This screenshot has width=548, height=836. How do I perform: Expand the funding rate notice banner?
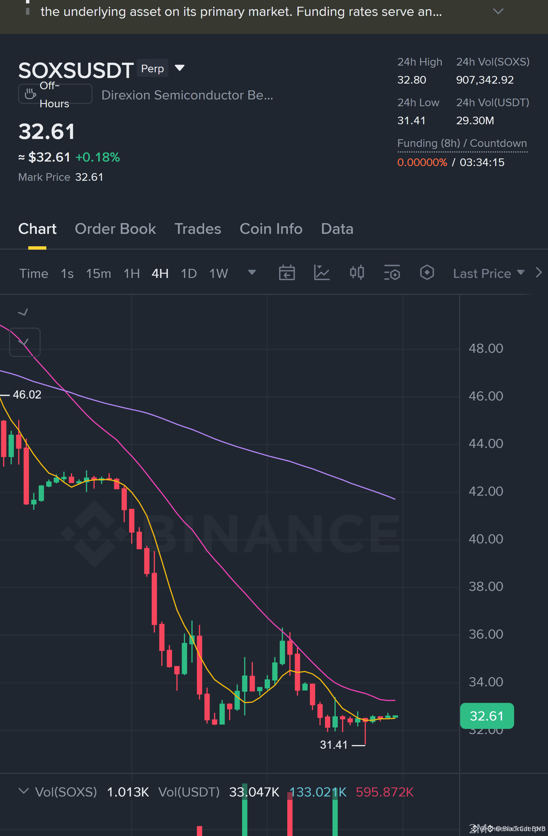pyautogui.click(x=498, y=12)
